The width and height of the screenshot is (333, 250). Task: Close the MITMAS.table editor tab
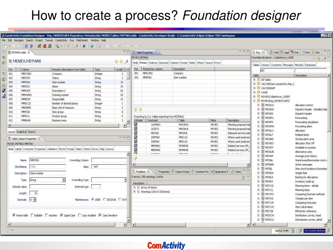click(x=29, y=52)
